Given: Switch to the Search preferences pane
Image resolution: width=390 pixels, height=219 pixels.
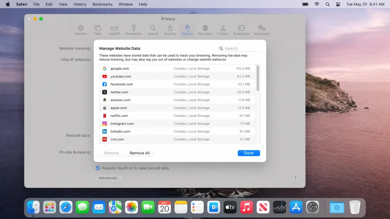Looking at the screenshot, I should 153,30.
